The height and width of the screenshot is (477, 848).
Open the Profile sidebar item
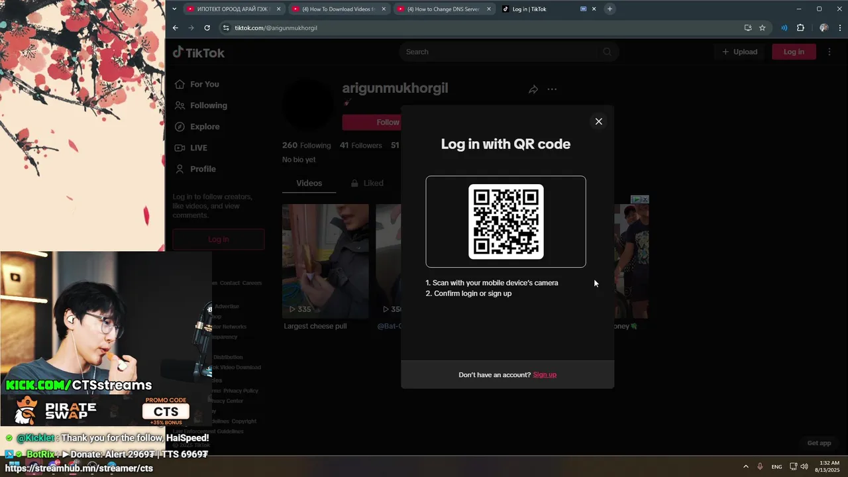tap(195, 169)
